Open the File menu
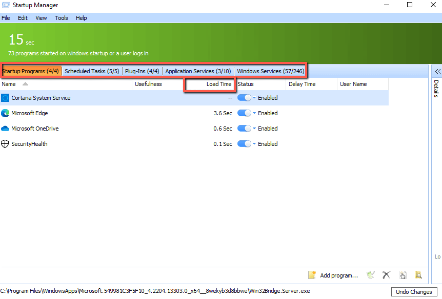The height and width of the screenshot is (299, 442). click(6, 18)
